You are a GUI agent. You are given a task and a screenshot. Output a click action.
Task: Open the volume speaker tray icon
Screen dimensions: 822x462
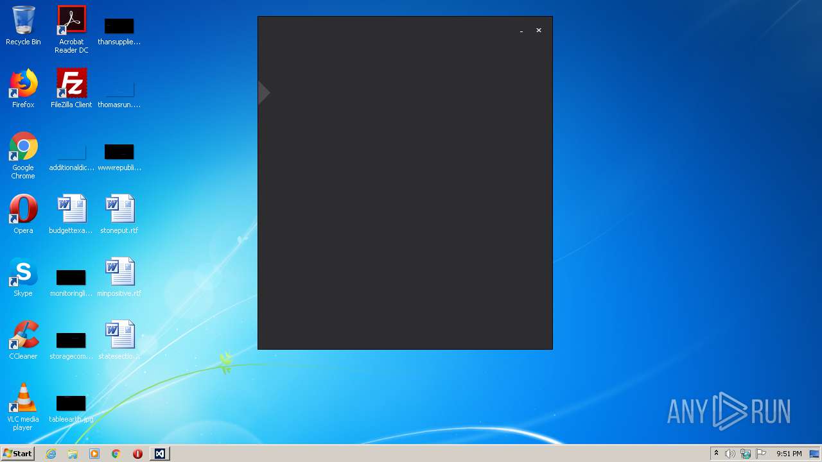(x=730, y=454)
